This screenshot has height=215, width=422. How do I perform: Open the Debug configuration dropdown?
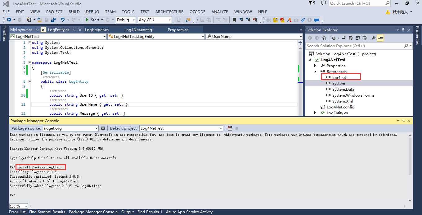click(x=126, y=20)
